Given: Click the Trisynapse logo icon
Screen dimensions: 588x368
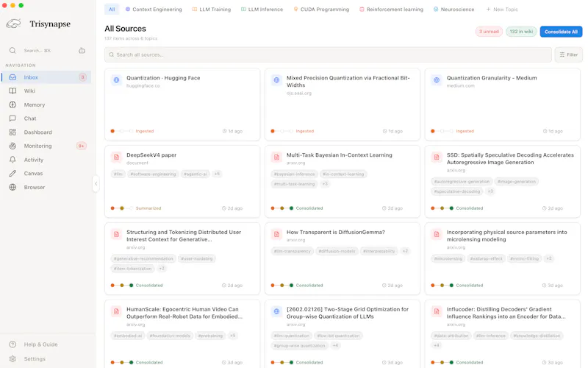Looking at the screenshot, I should 13,24.
